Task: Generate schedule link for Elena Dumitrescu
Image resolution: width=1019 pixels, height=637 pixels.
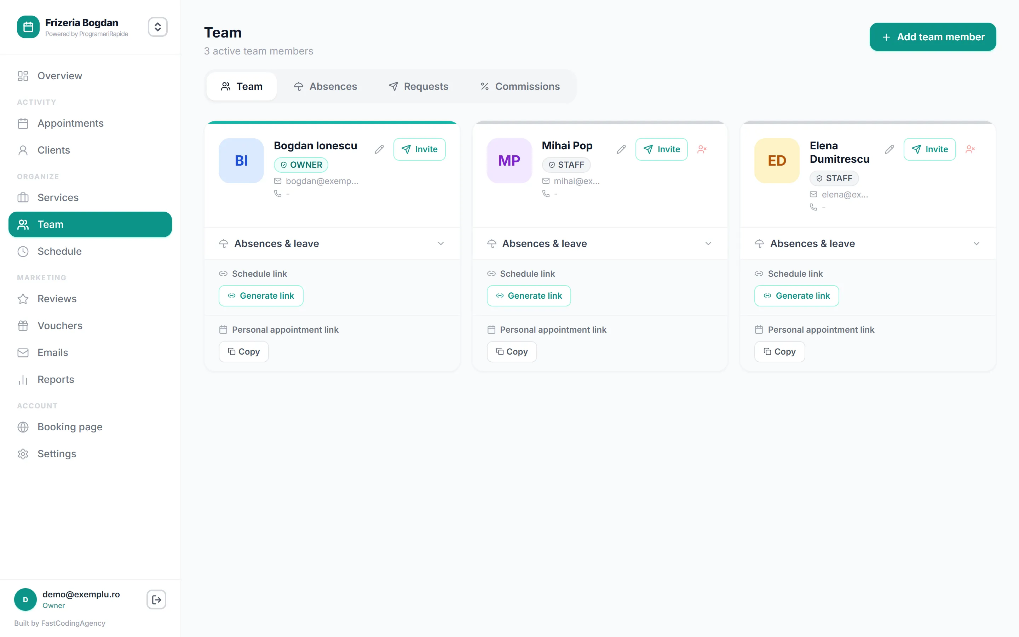Action: [797, 296]
